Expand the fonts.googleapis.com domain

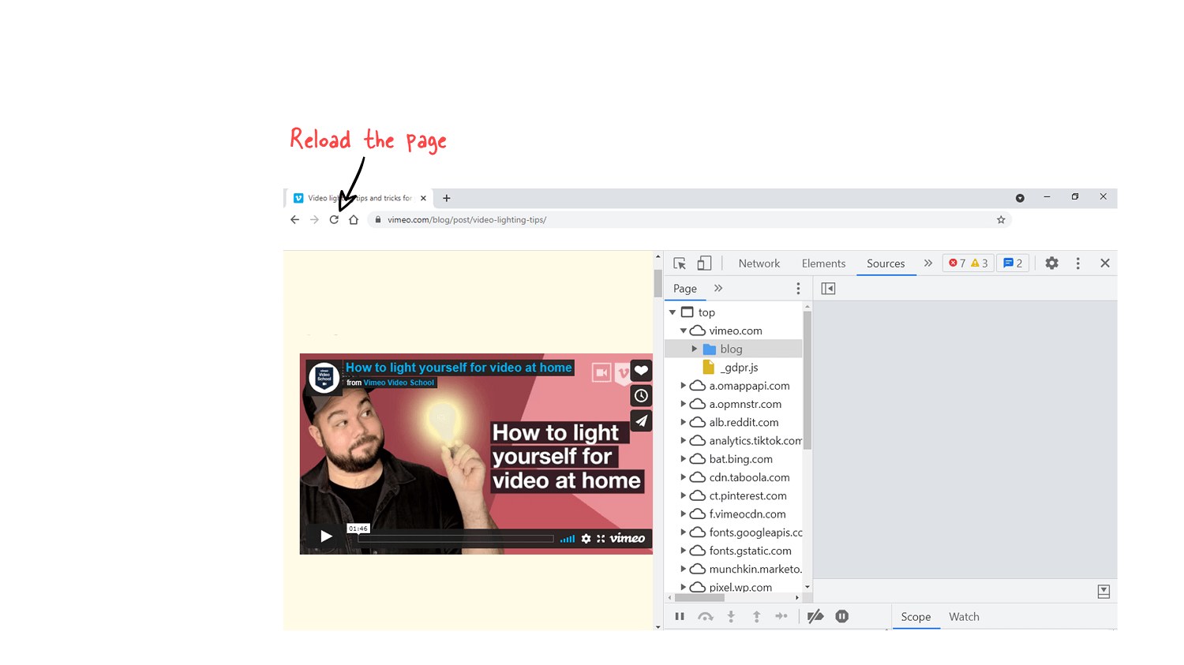point(684,532)
